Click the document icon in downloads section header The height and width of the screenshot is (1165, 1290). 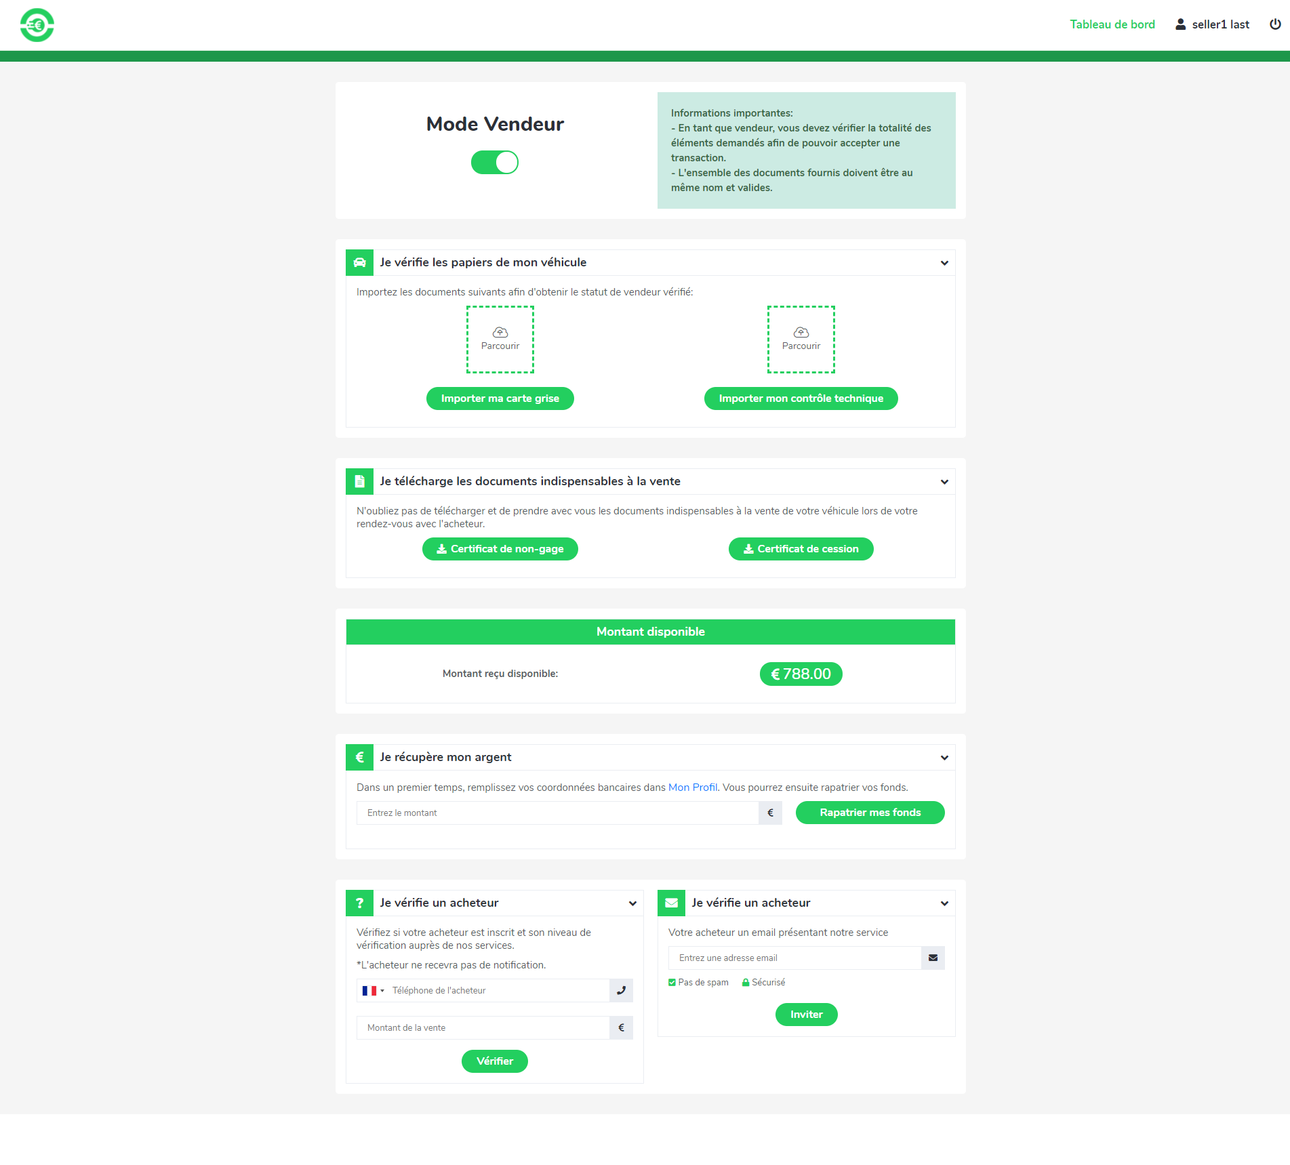tap(359, 482)
